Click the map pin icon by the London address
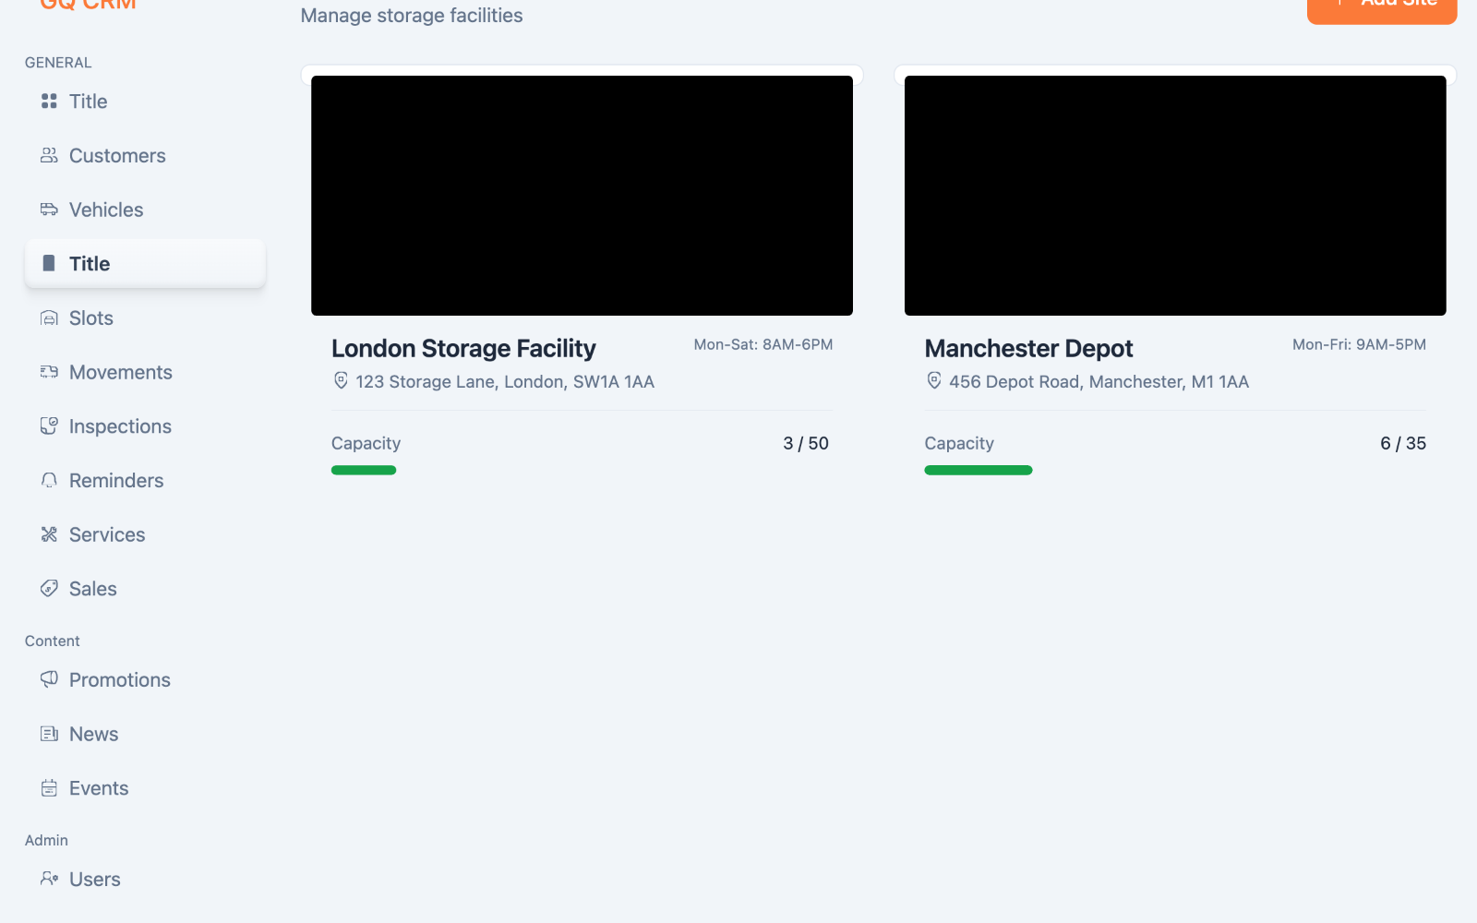This screenshot has height=923, width=1477. (x=341, y=380)
